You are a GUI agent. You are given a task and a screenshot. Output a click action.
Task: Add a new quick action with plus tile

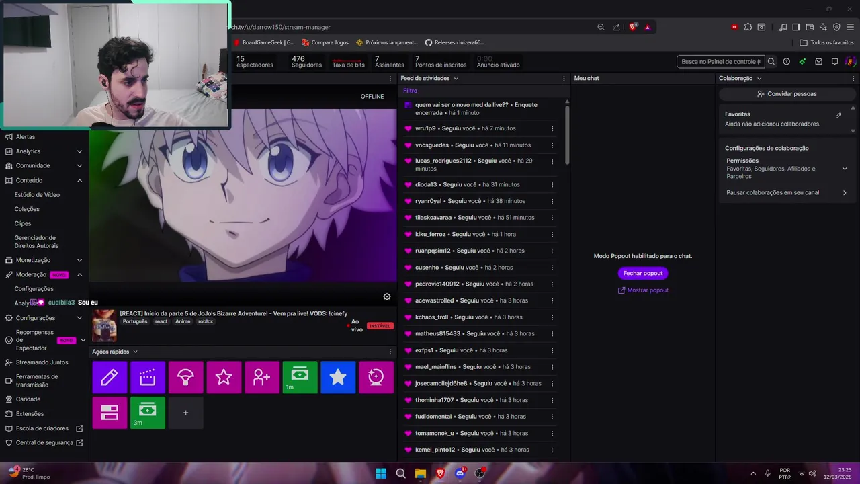tap(185, 413)
